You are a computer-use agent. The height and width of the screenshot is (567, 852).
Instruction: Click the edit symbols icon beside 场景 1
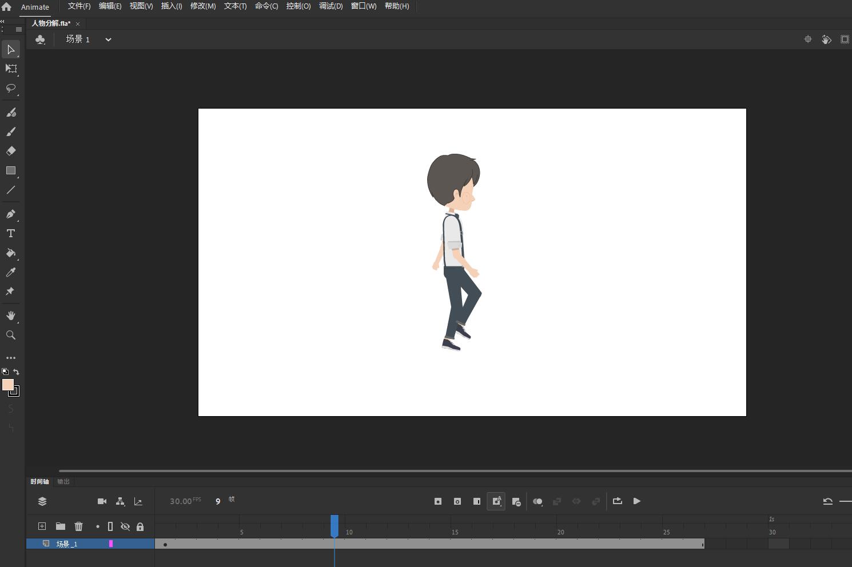tap(40, 39)
